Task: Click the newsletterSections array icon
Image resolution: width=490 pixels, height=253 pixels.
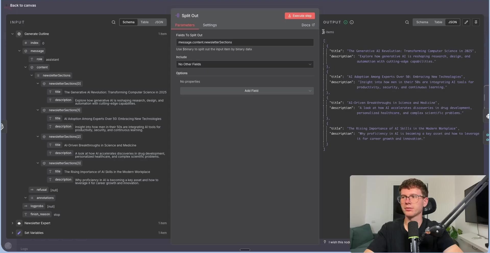Action: (x=38, y=75)
